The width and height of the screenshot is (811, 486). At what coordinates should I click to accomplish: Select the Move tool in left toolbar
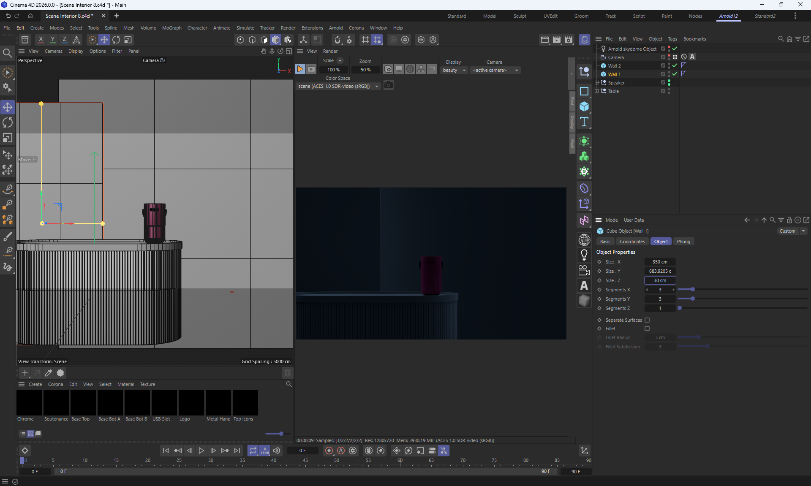pos(8,107)
